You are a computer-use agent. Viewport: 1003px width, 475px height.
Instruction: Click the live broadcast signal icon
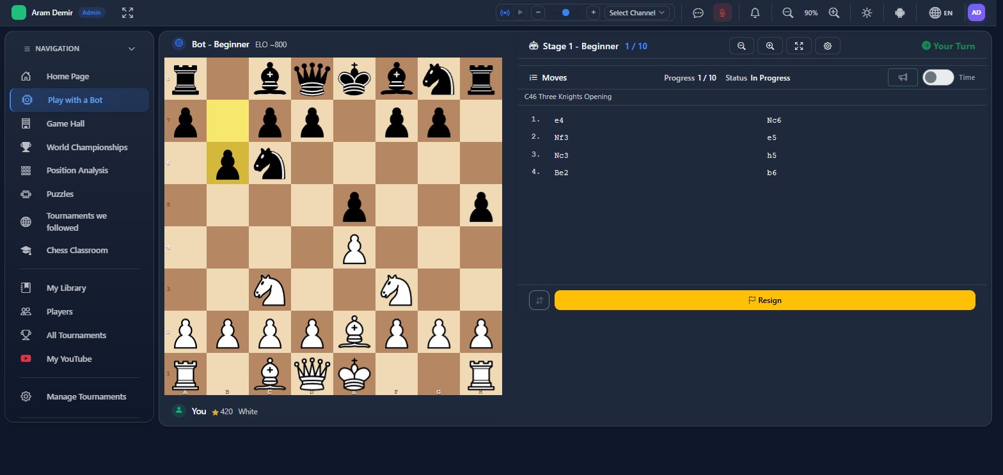[x=506, y=12]
